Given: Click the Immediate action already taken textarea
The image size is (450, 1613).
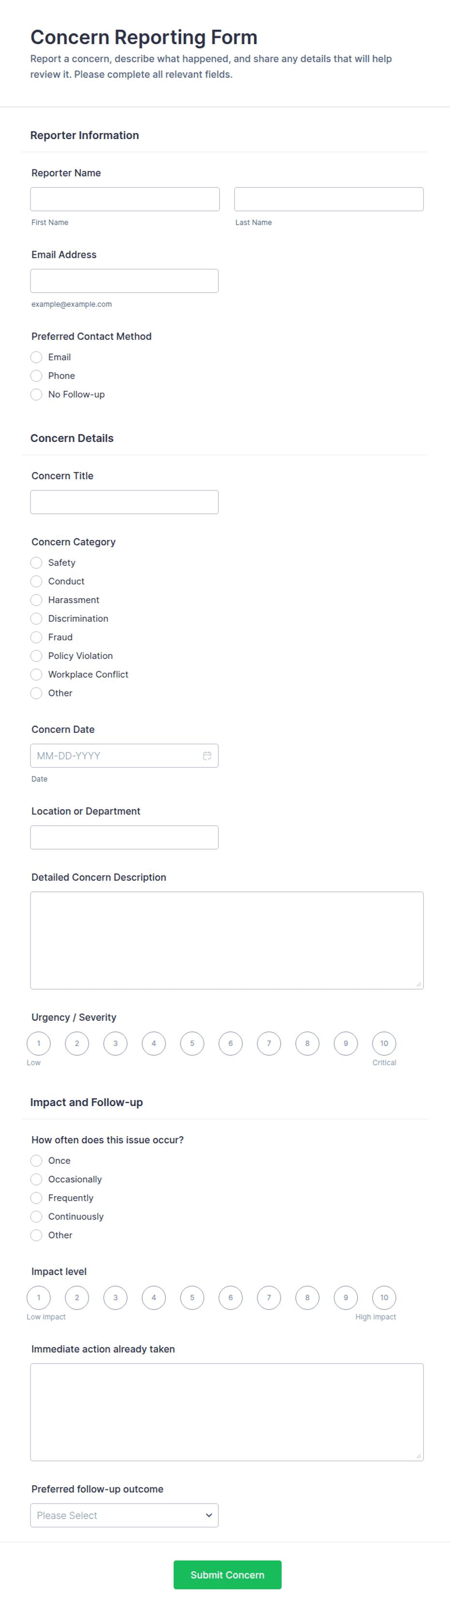Looking at the screenshot, I should (x=227, y=1412).
